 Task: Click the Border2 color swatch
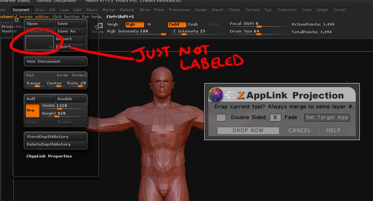79,75
